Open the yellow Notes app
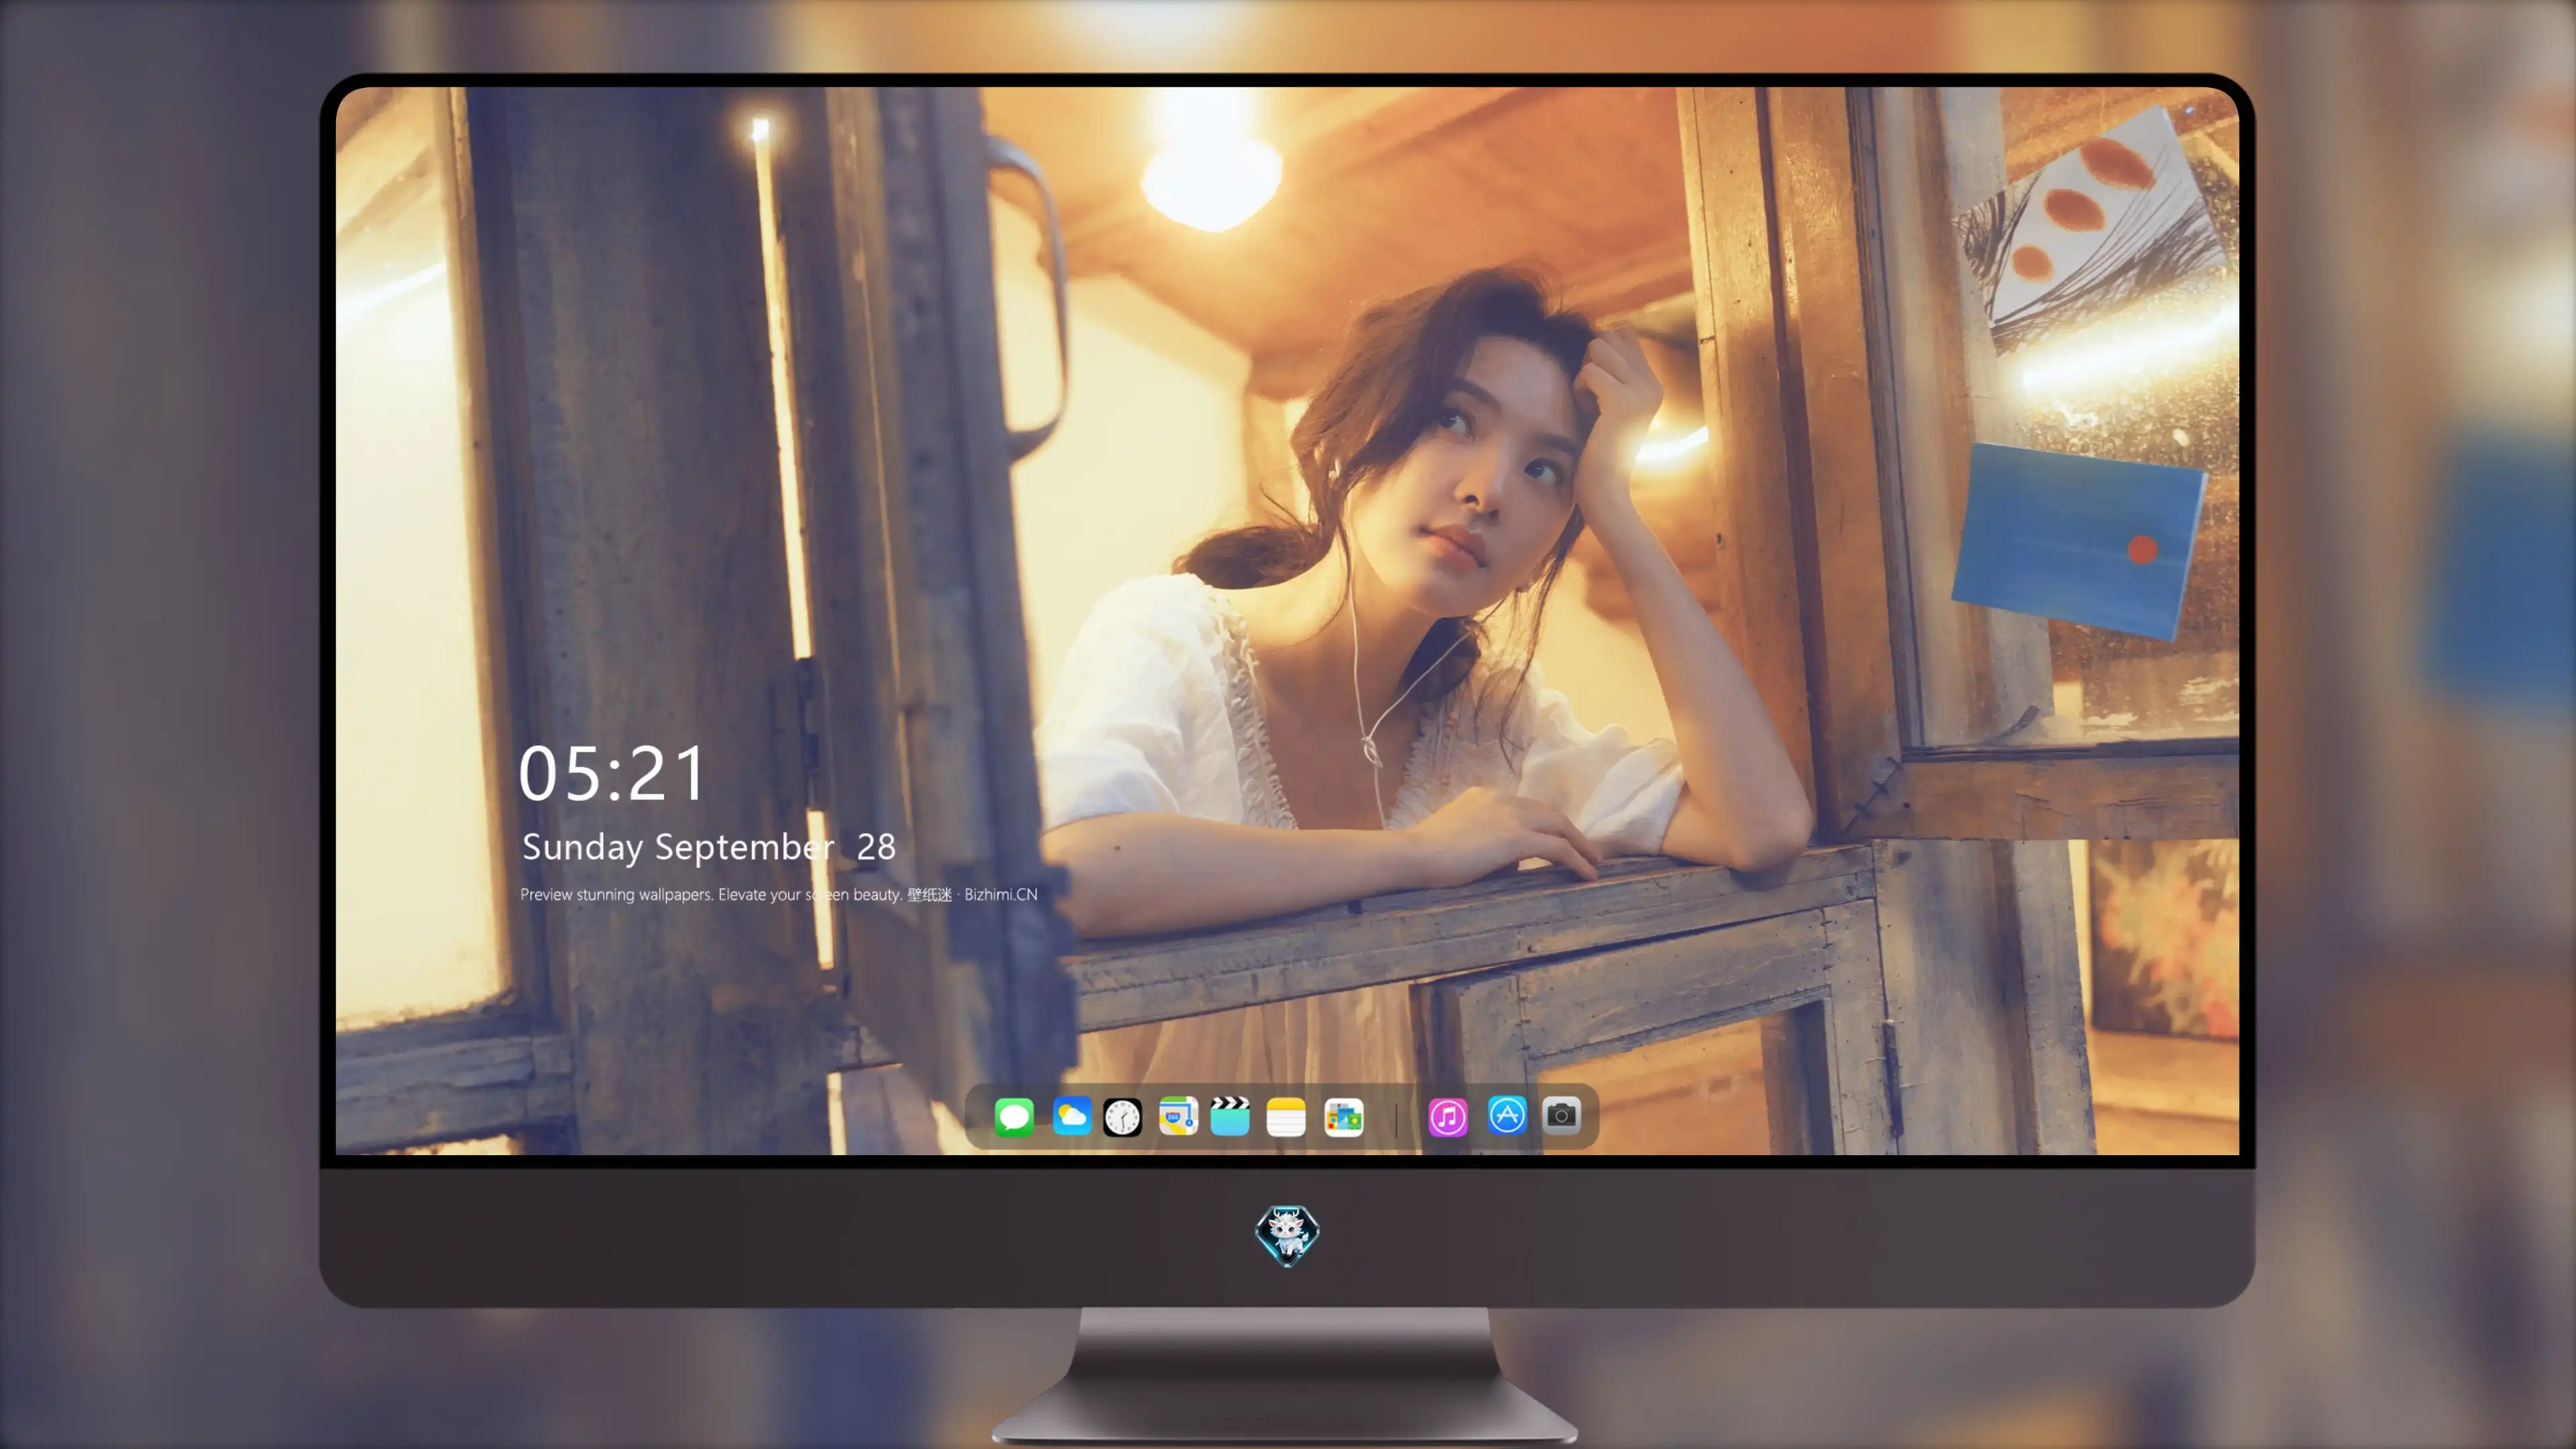The height and width of the screenshot is (1449, 2576). click(1286, 1117)
